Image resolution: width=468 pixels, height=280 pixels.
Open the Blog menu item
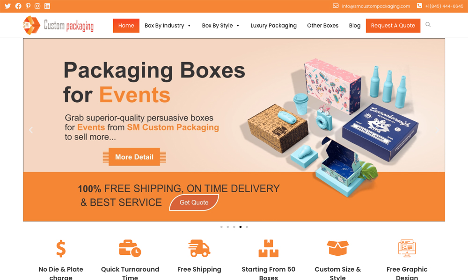(355, 26)
